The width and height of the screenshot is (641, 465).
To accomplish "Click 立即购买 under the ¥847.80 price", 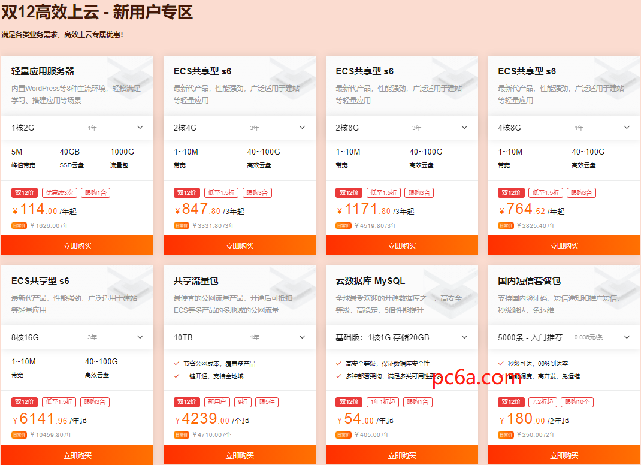I will (240, 246).
